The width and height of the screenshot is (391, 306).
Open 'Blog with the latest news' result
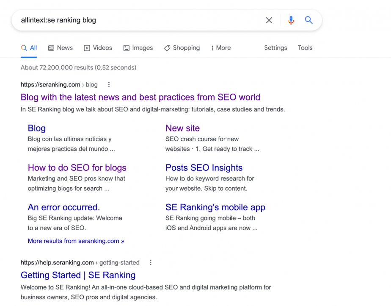point(140,97)
